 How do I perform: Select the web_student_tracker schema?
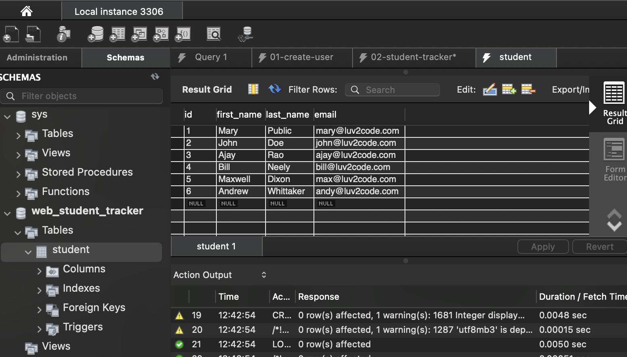(x=87, y=211)
